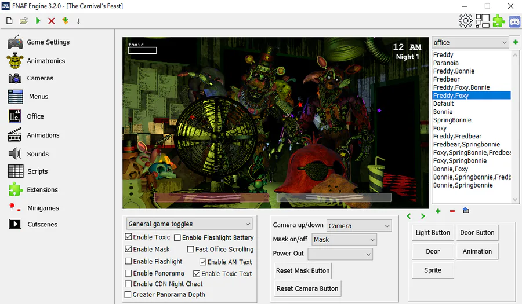Click Reset Mask Button
The height and width of the screenshot is (304, 522).
pyautogui.click(x=303, y=271)
